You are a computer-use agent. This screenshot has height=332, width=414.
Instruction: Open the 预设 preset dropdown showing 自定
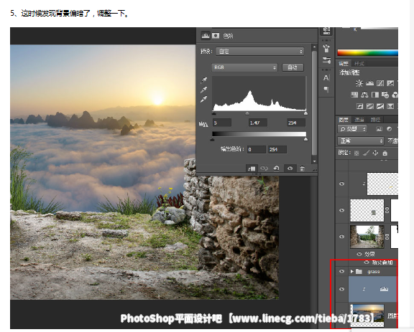click(x=259, y=52)
